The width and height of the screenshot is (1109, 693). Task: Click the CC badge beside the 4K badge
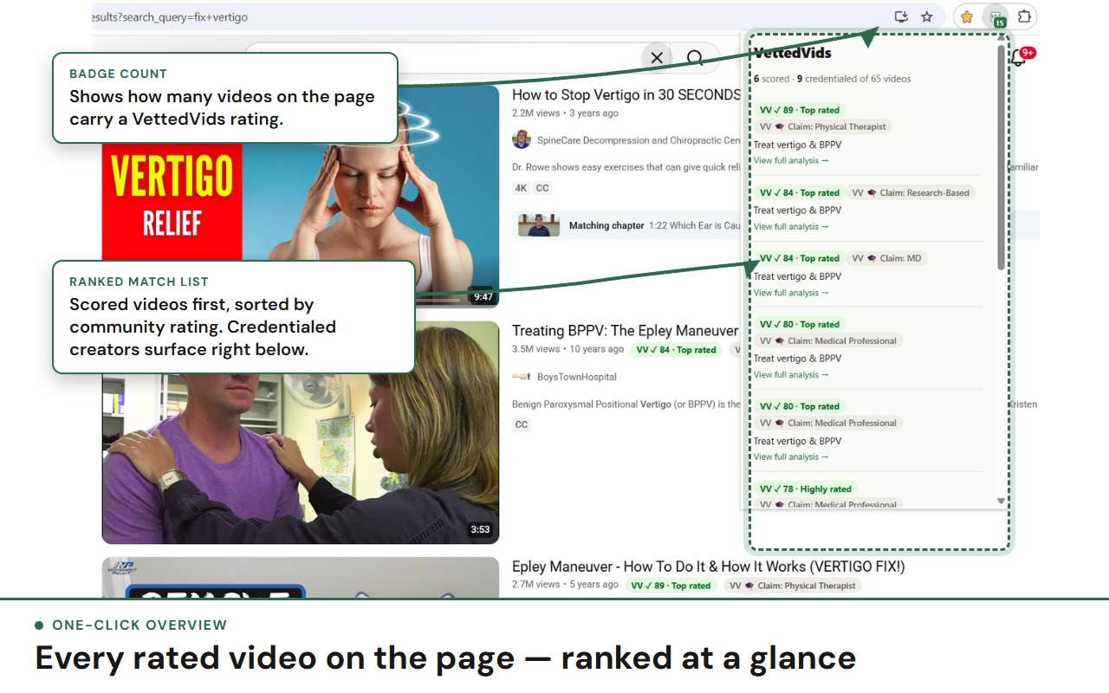(x=542, y=188)
